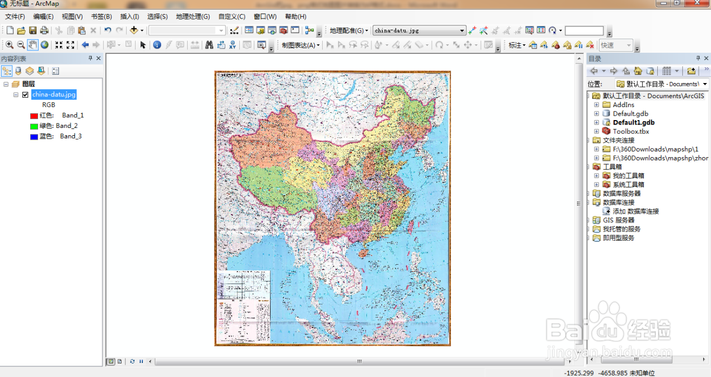
Task: Open the 地理配准(G) toolbar menu
Action: pos(349,30)
